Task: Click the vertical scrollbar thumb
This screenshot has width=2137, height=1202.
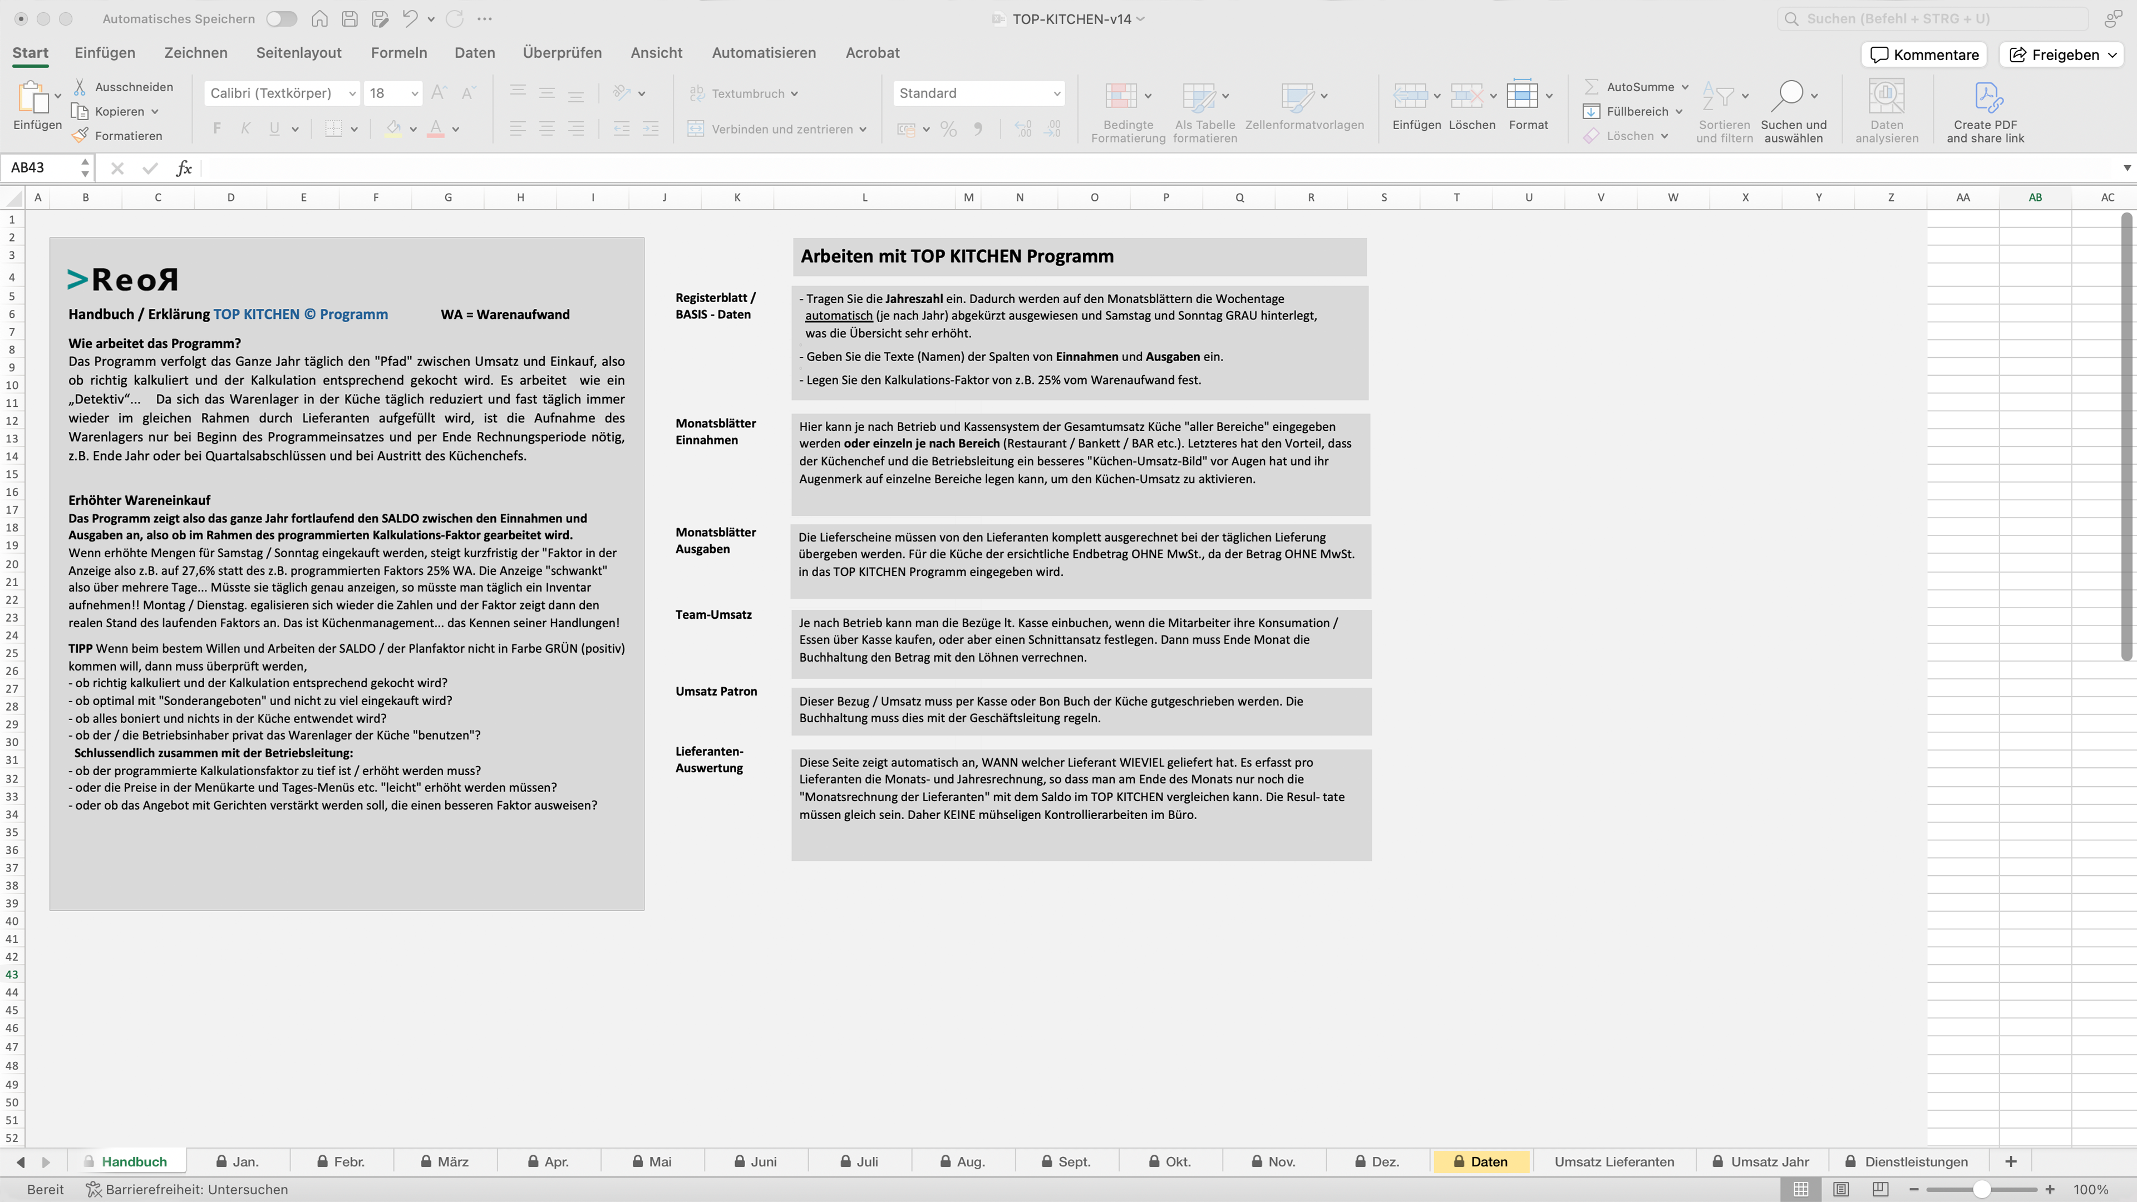Action: point(2126,437)
